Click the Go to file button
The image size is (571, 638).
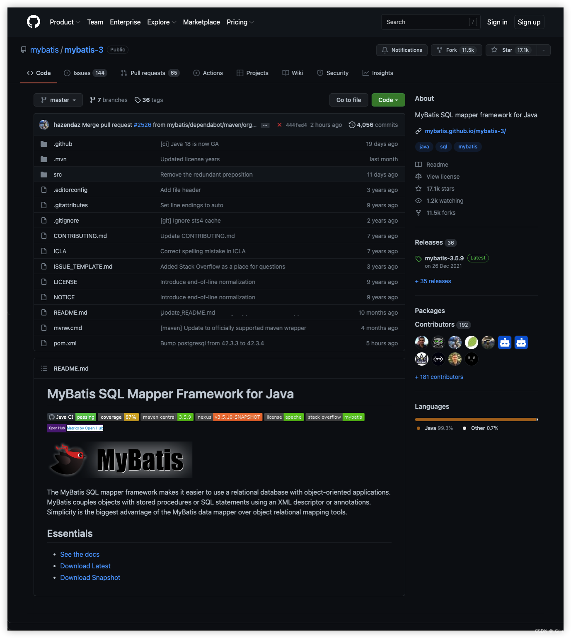pos(348,100)
